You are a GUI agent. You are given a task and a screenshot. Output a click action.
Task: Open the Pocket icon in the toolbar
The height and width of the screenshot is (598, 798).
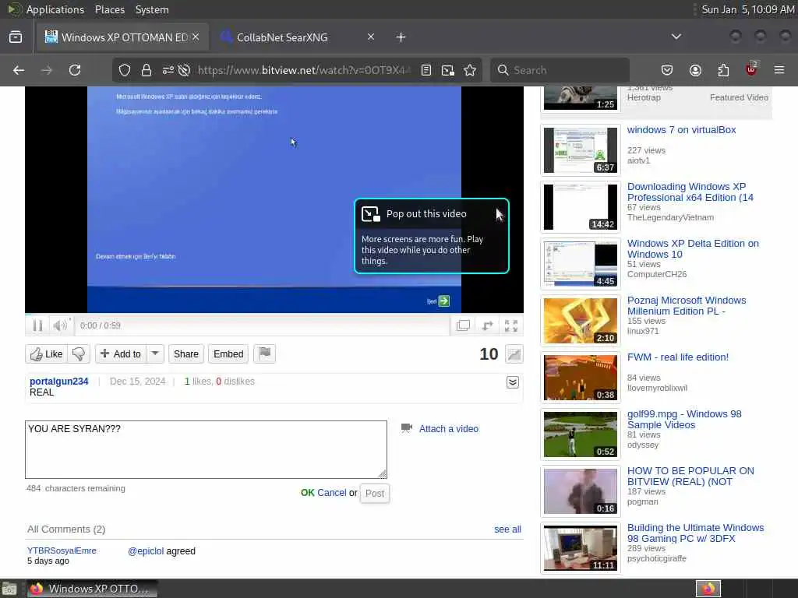(x=667, y=70)
